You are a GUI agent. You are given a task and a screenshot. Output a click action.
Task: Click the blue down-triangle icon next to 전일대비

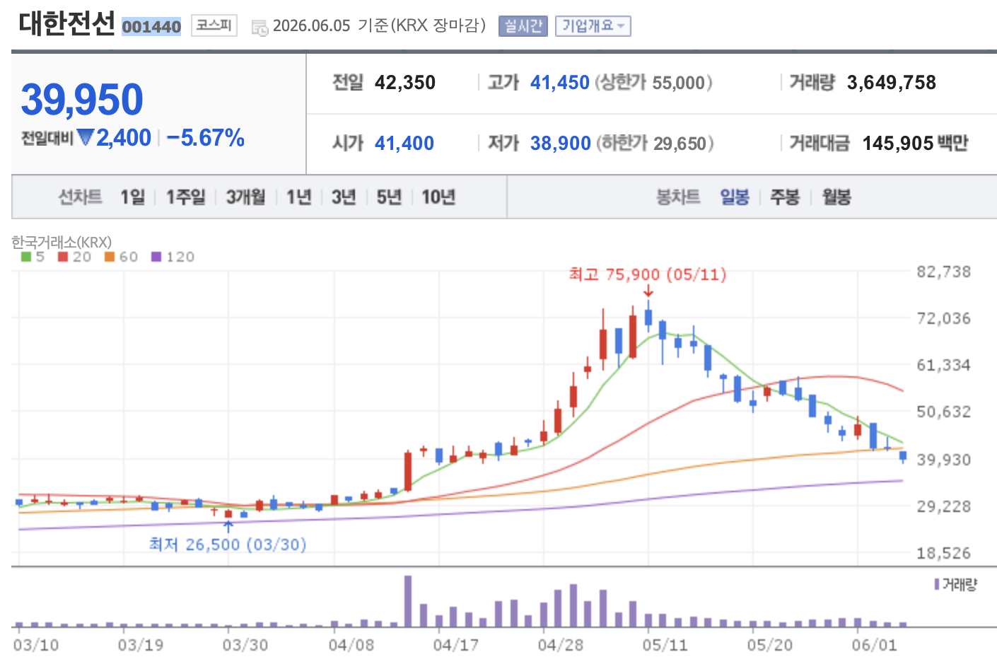86,137
